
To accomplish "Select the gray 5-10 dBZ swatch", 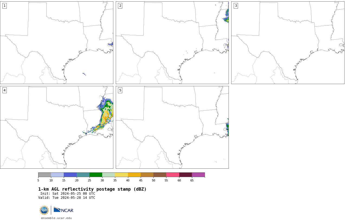I will pyautogui.click(x=44, y=175).
